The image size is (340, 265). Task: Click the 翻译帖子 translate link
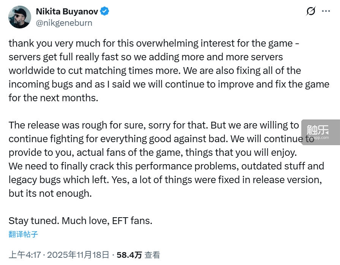[x=23, y=234]
